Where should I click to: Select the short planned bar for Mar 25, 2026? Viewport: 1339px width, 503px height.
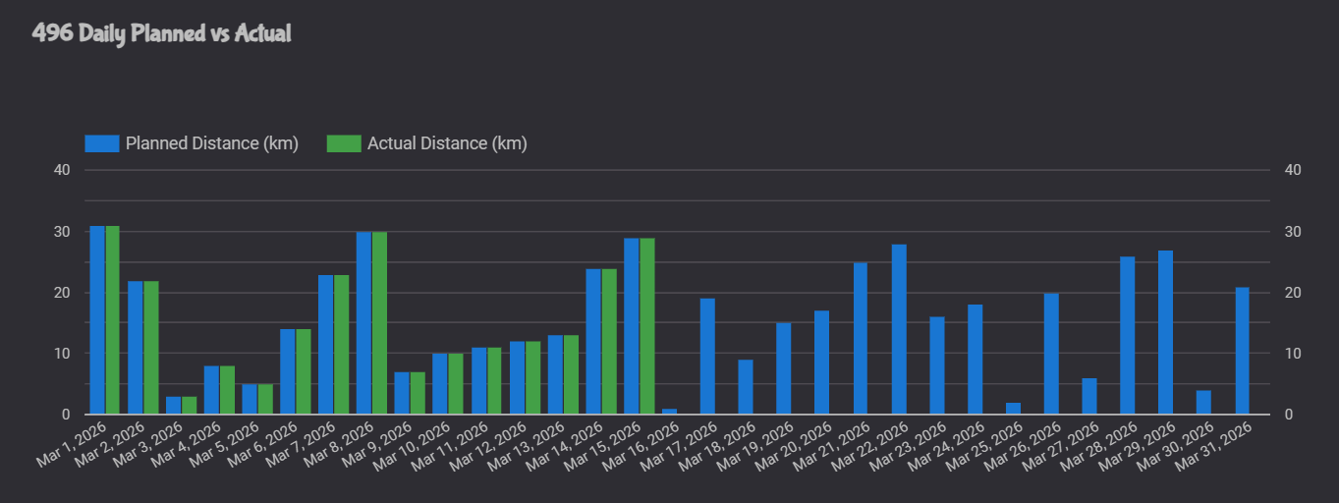pyautogui.click(x=1013, y=408)
